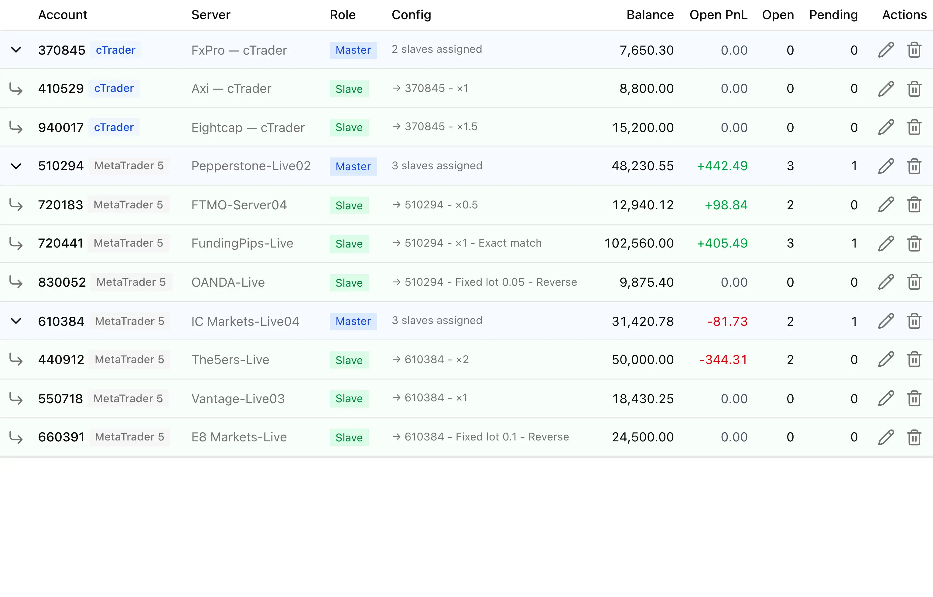This screenshot has width=933, height=597.
Task: Delete account 610384 using trash icon
Action: 914,321
